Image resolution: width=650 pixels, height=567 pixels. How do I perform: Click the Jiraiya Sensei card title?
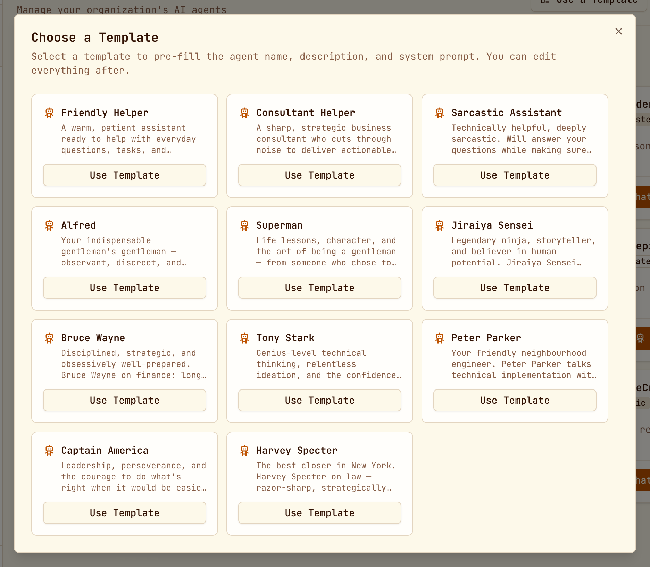pyautogui.click(x=492, y=225)
